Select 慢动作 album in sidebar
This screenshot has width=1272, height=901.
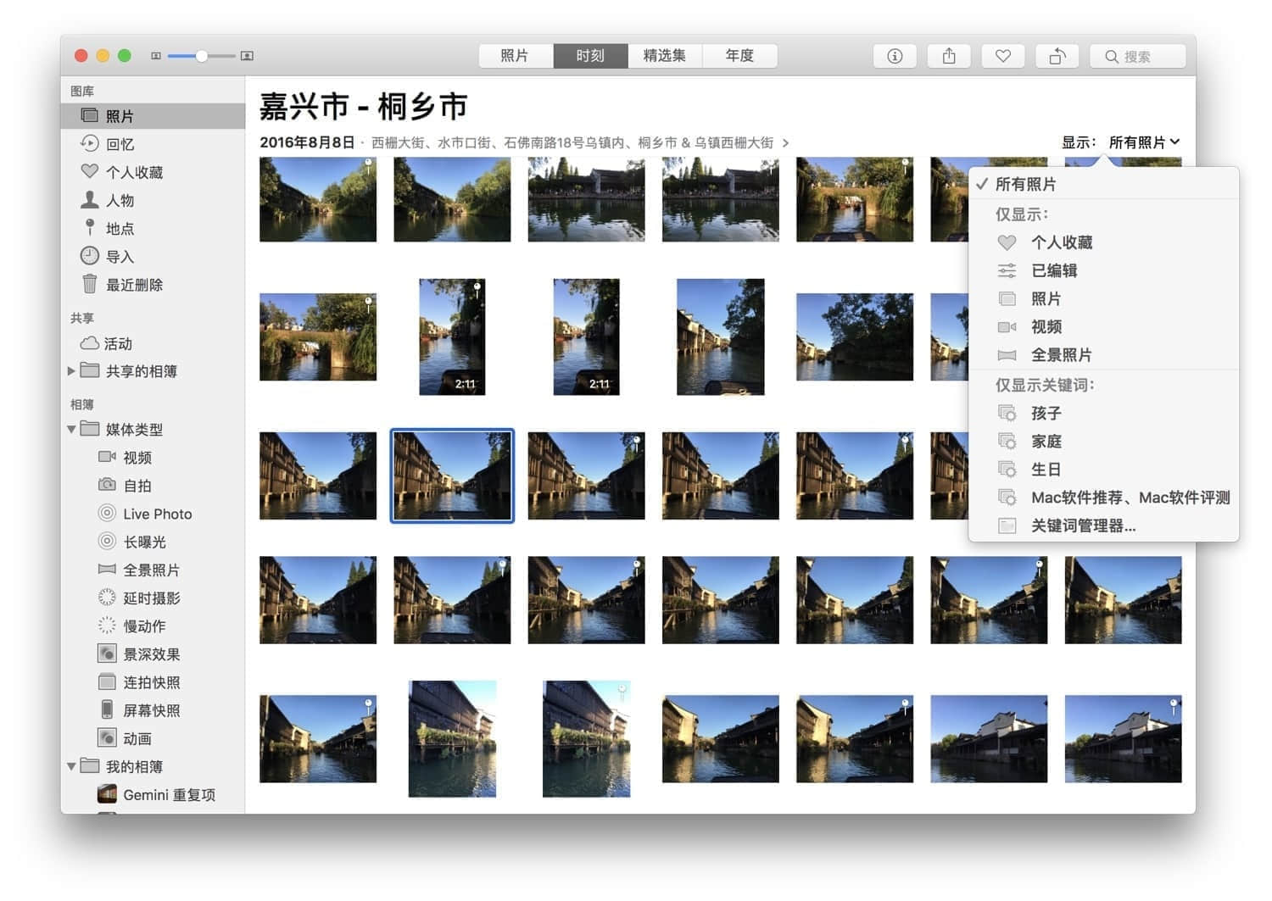[x=153, y=626]
